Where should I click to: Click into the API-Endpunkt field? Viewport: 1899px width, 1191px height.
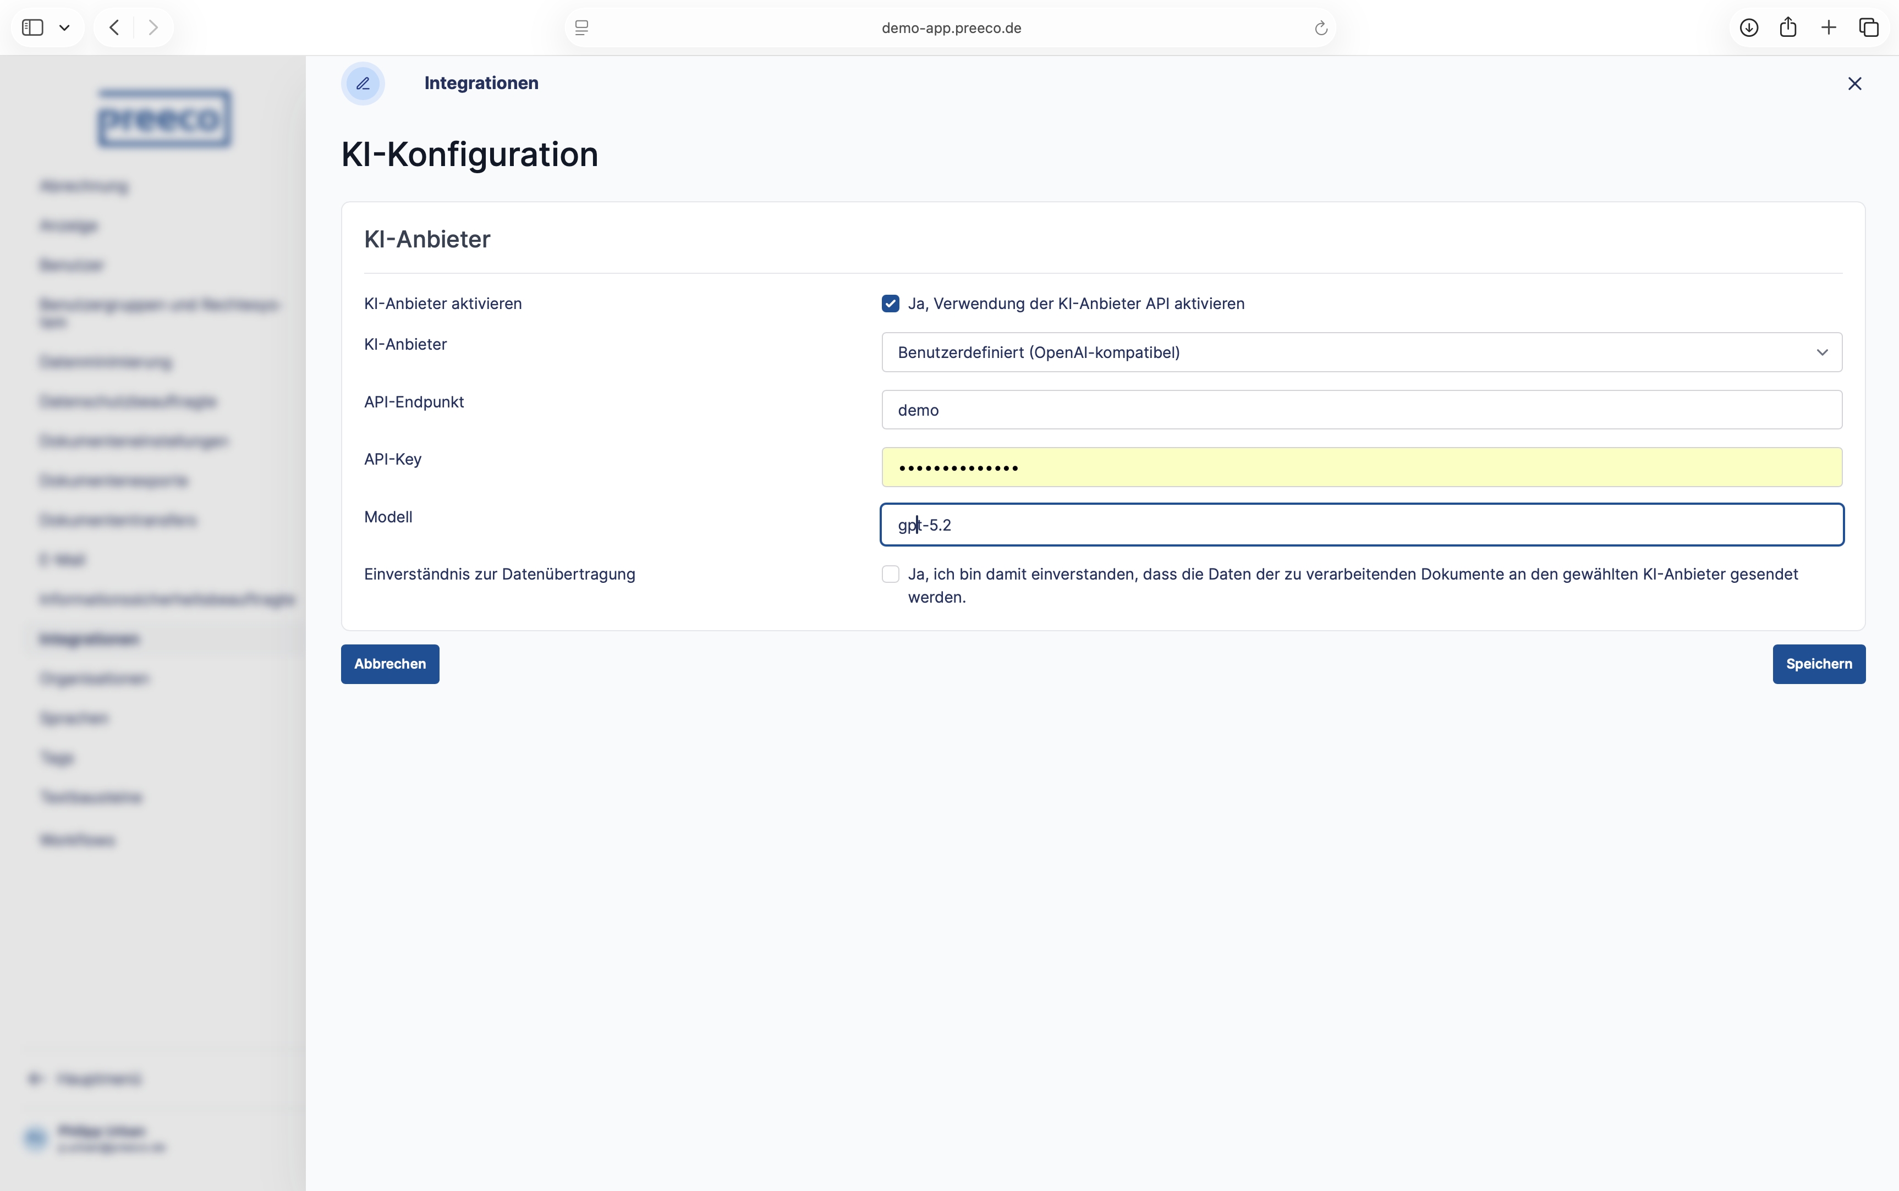click(1361, 410)
